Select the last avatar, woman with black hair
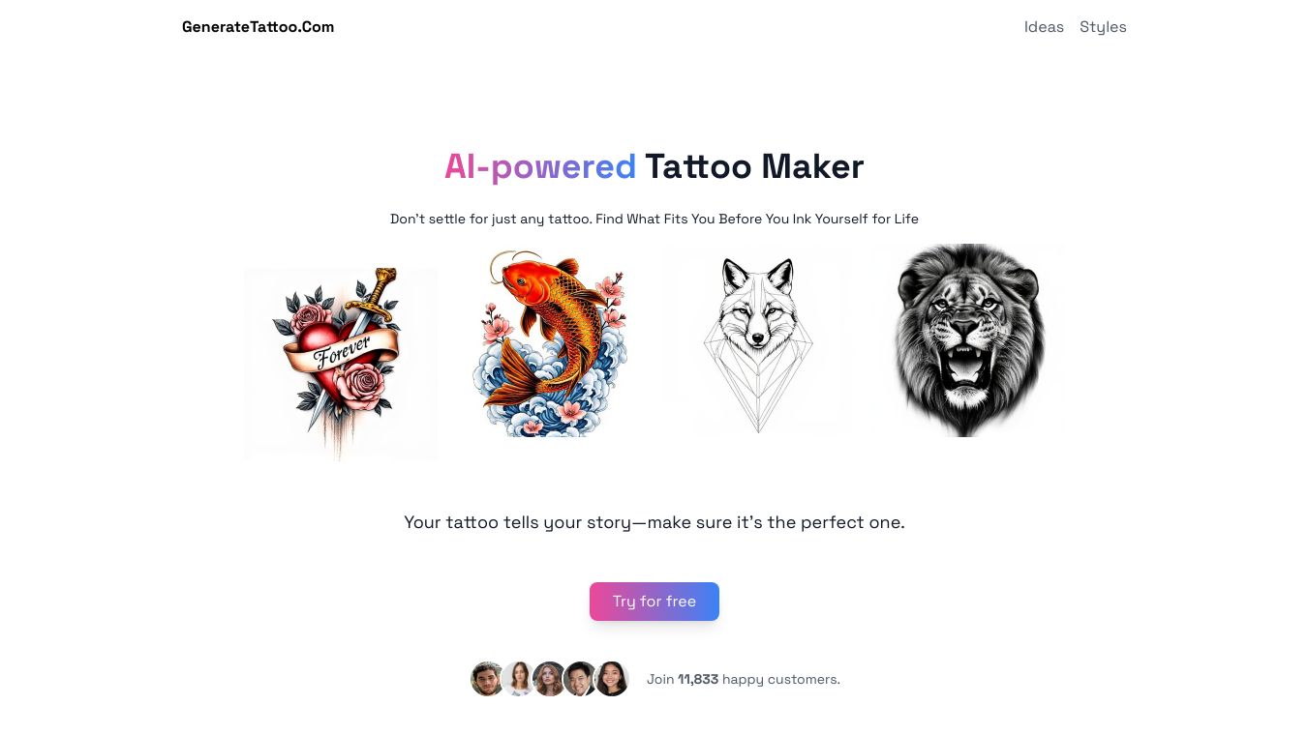The image size is (1309, 735). [x=612, y=679]
